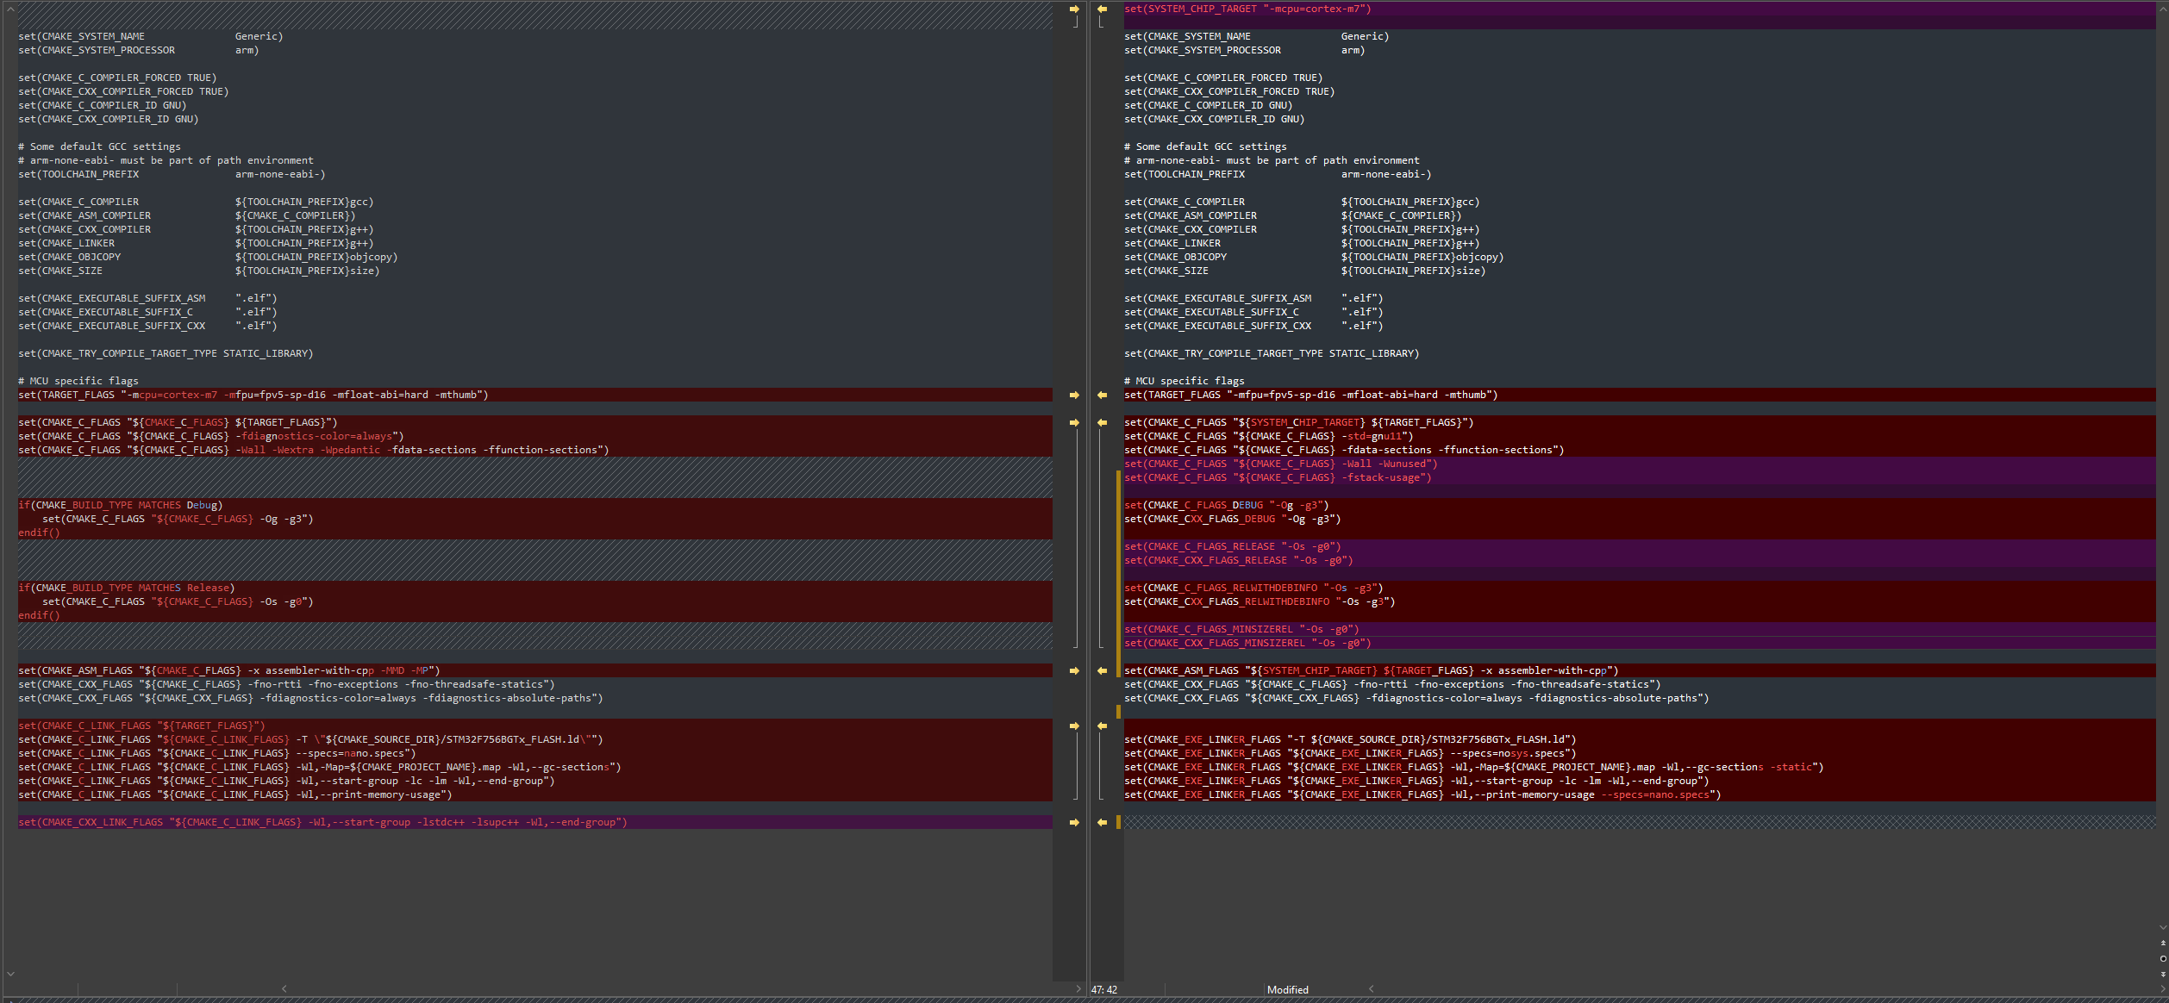Select the jump-to-previous-difference icon on the right edge

2163,943
